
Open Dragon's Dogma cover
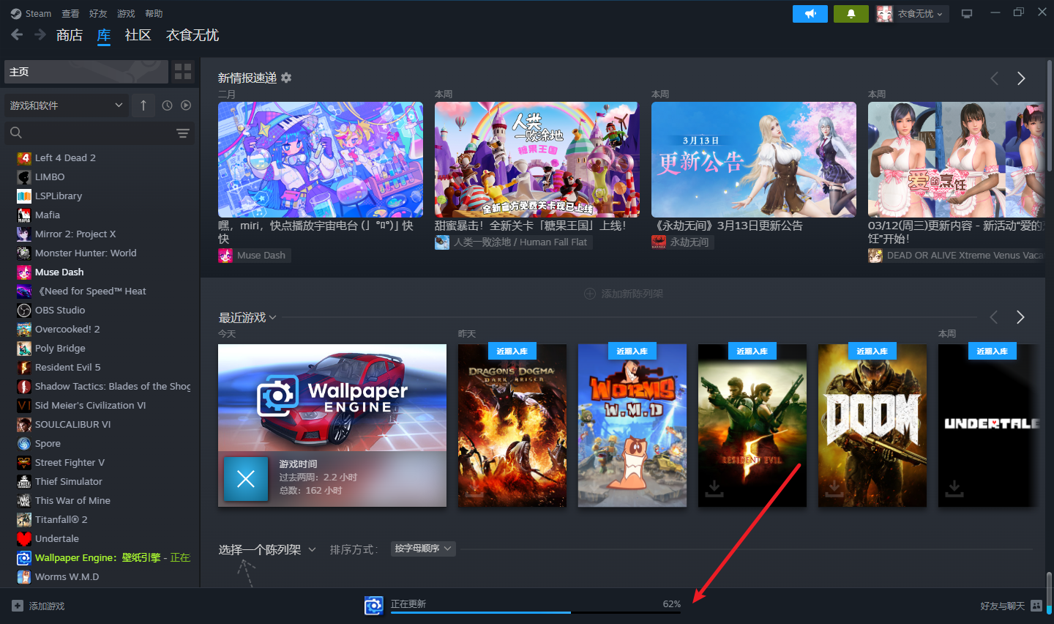pyautogui.click(x=512, y=426)
